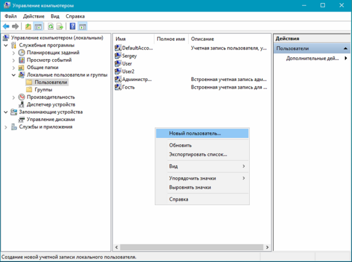
Task: Click the scrollbar right arrow
Action: [x=267, y=247]
